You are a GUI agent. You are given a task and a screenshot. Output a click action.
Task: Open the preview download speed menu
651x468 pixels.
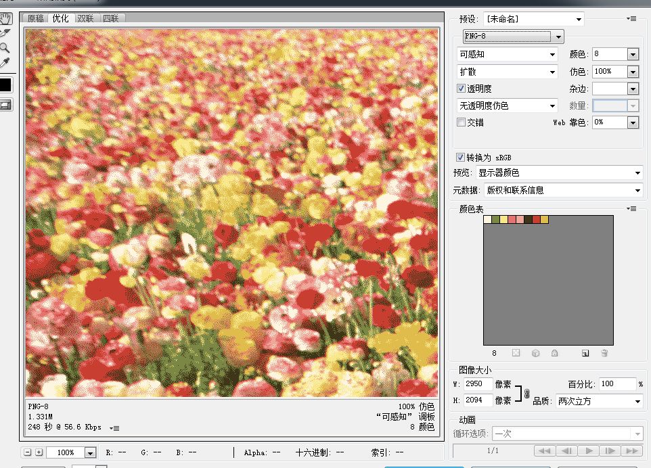115,427
